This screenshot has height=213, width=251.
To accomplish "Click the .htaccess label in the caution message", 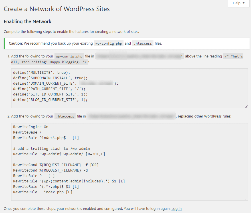I will point(142,43).
